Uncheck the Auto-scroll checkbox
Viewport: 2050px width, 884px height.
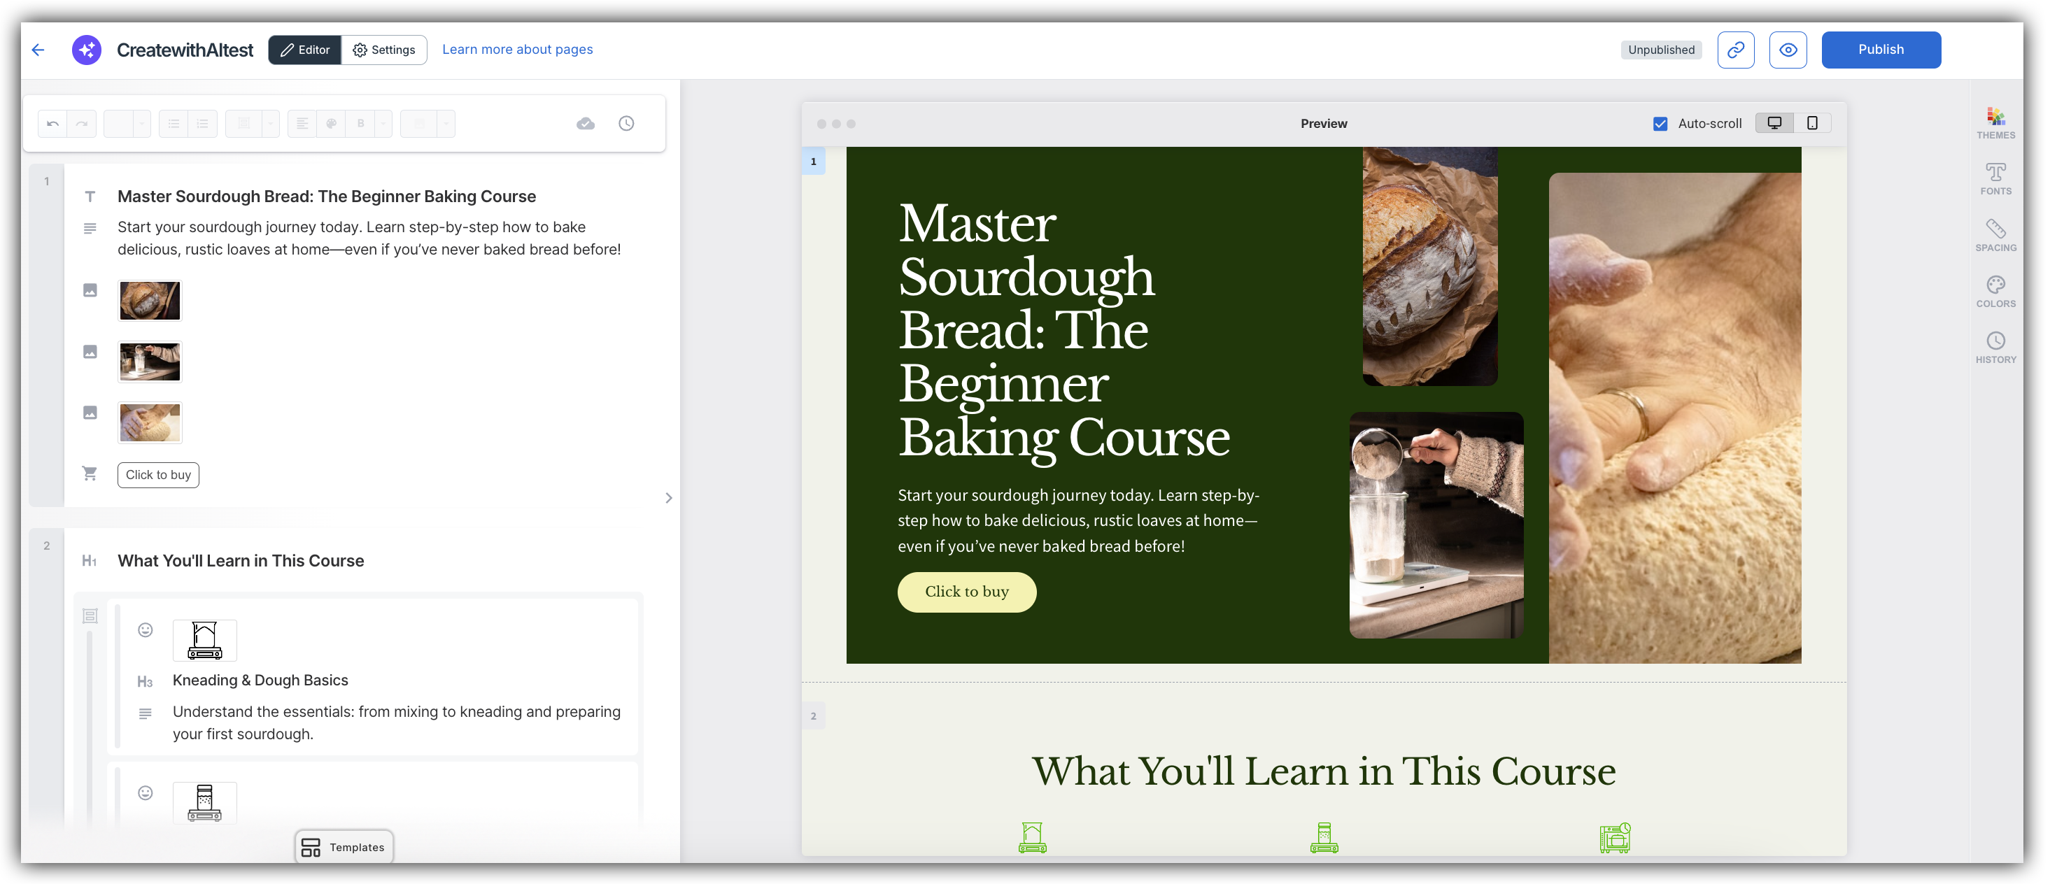coord(1660,123)
